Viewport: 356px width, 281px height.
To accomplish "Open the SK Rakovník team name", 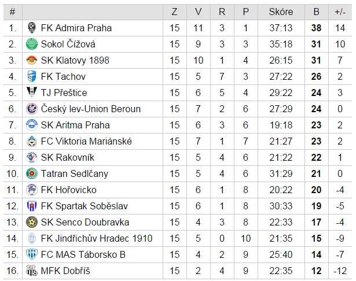I will [68, 157].
